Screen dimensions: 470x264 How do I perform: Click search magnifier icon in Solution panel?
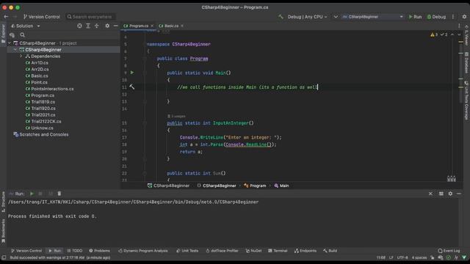[x=23, y=35]
